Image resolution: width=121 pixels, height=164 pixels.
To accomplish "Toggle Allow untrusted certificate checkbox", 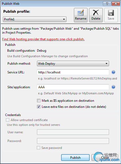I will coord(7,120).
